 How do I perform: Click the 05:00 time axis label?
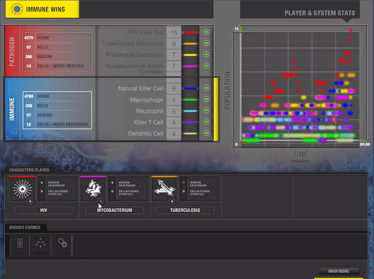click(x=365, y=144)
